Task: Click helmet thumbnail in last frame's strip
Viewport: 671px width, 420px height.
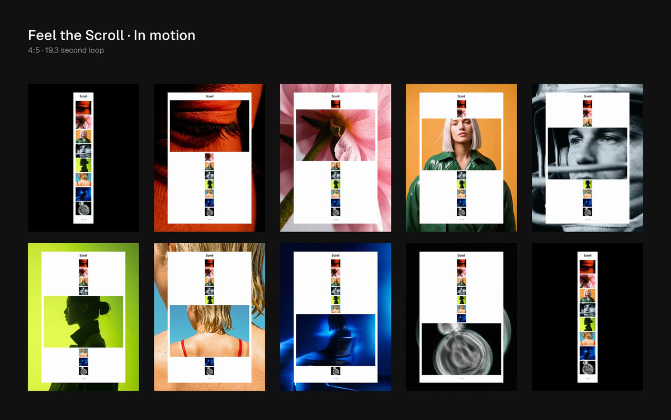Action: coord(588,310)
